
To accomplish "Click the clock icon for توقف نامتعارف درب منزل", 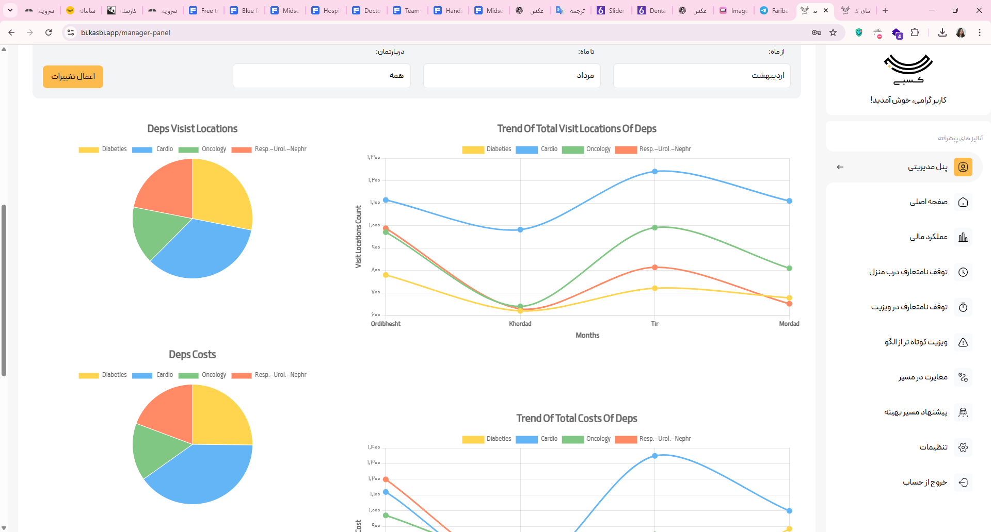I will [963, 272].
